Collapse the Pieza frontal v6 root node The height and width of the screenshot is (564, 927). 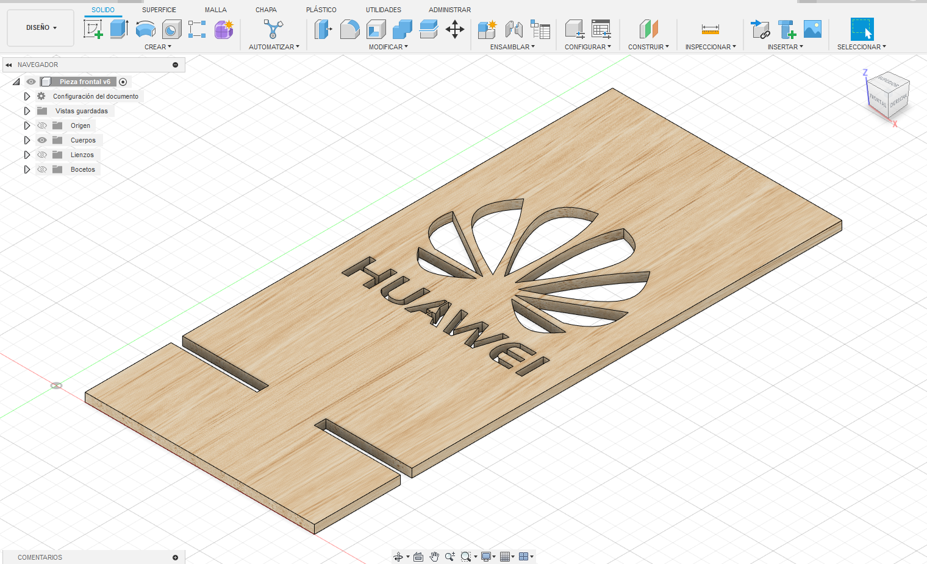16,82
